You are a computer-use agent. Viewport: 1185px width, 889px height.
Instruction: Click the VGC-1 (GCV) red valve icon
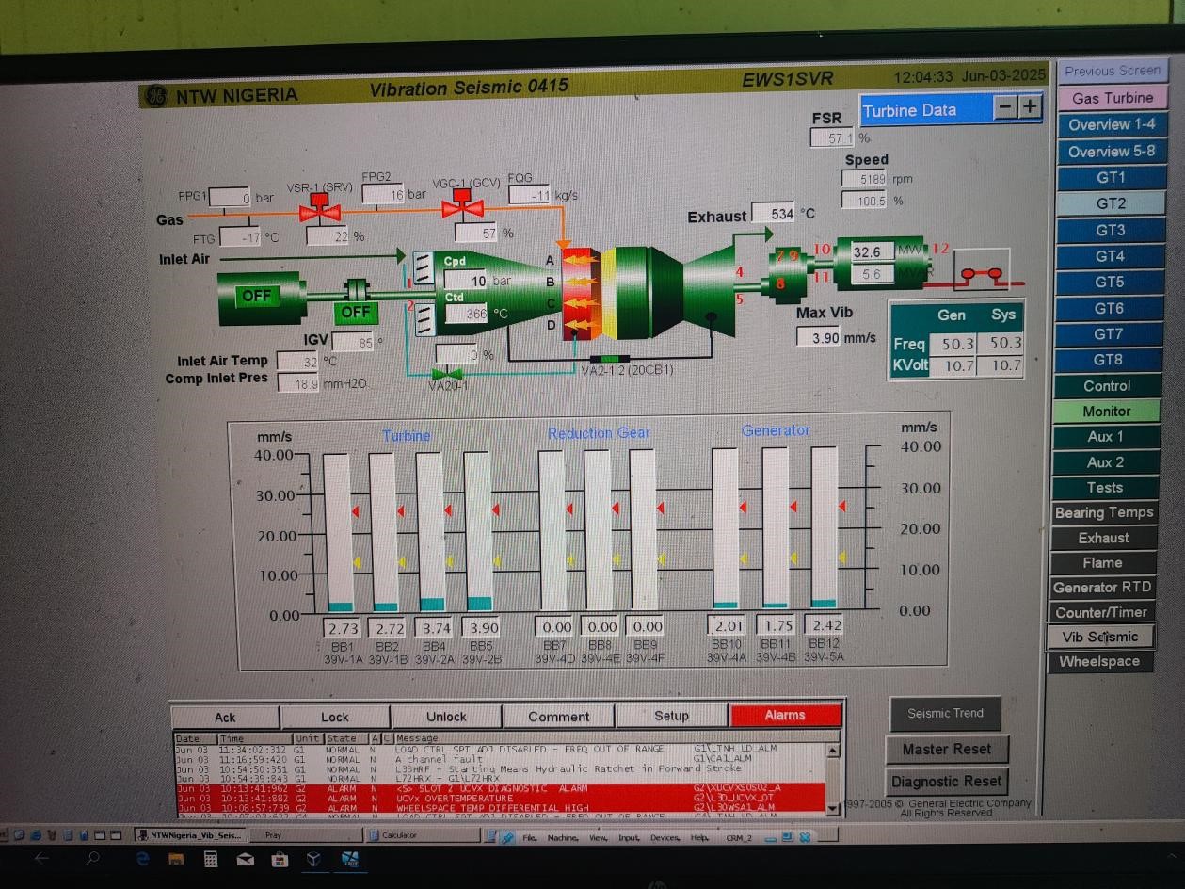[x=461, y=203]
